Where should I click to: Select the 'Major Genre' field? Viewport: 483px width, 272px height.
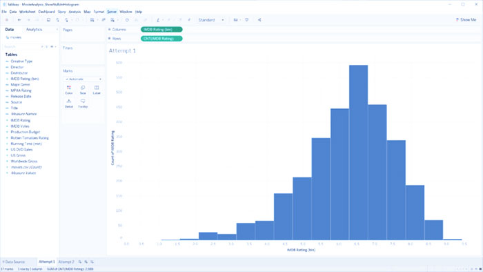pyautogui.click(x=20, y=85)
